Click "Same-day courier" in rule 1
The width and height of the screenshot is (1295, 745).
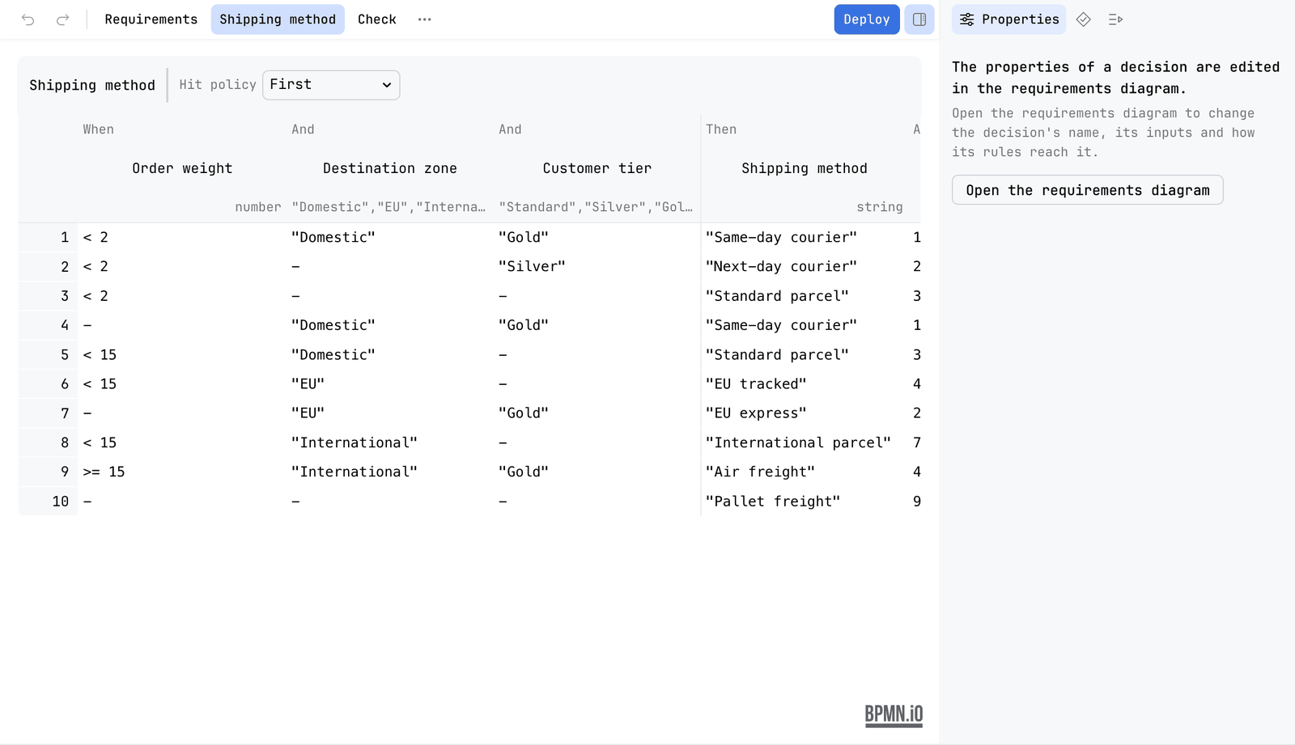click(x=804, y=238)
